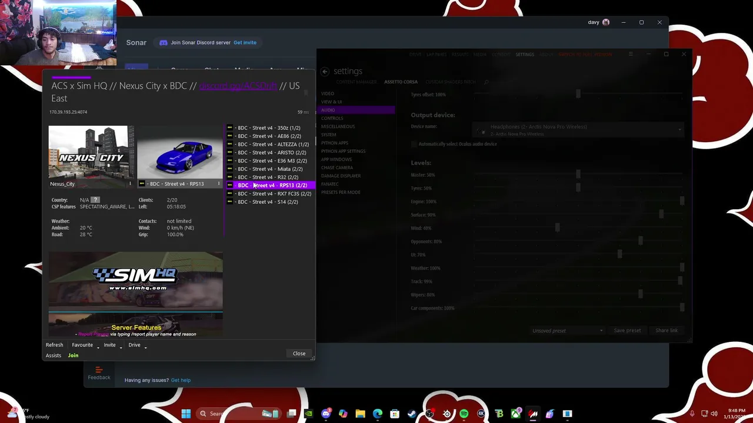Open the Assists button
The height and width of the screenshot is (423, 753).
pyautogui.click(x=54, y=355)
